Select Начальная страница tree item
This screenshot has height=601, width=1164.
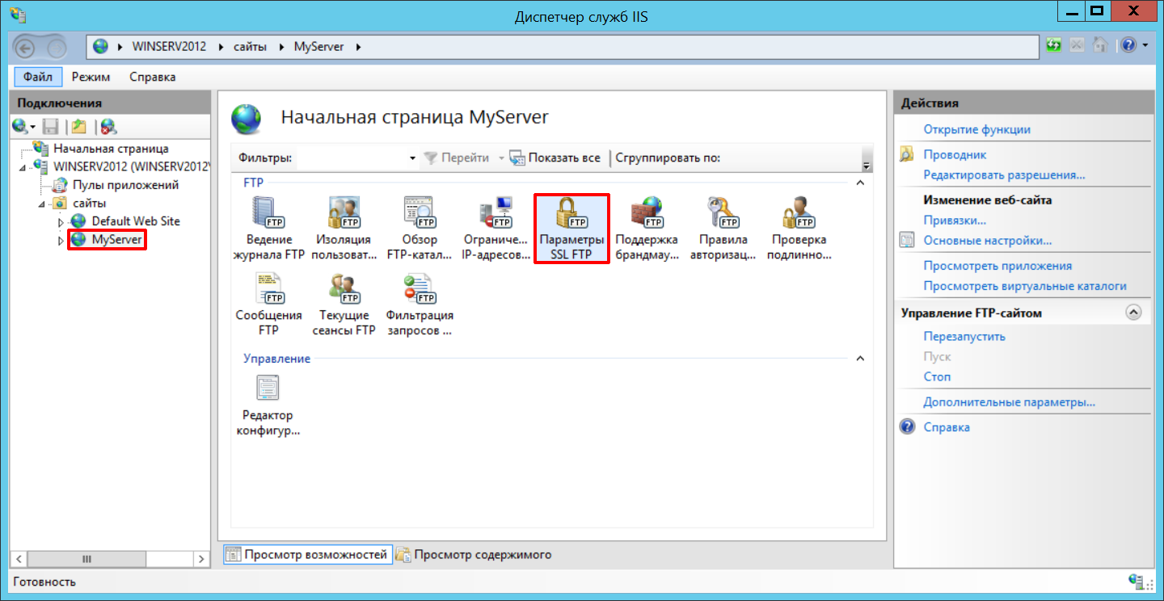click(x=111, y=149)
